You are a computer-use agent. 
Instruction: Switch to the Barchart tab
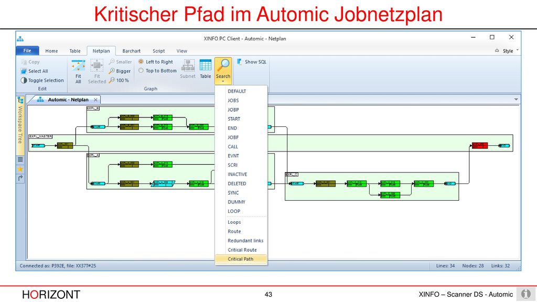132,51
